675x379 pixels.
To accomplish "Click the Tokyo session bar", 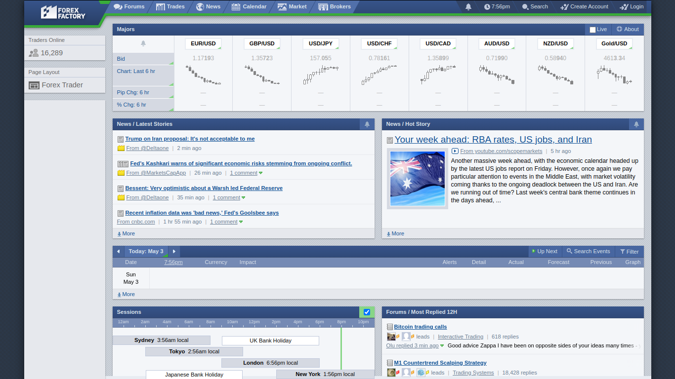I will [194, 352].
